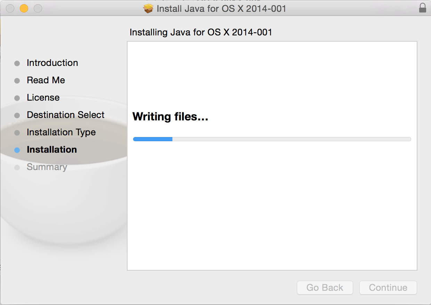431x305 pixels.
Task: Click the lock icon in the title bar
Action: pyautogui.click(x=423, y=8)
